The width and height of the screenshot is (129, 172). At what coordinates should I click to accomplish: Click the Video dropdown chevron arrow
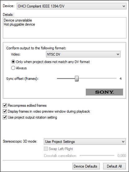click(x=118, y=54)
